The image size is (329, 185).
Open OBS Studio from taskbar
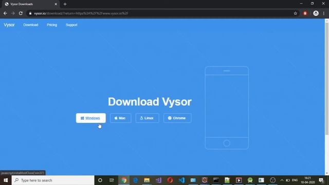[x=272, y=180]
